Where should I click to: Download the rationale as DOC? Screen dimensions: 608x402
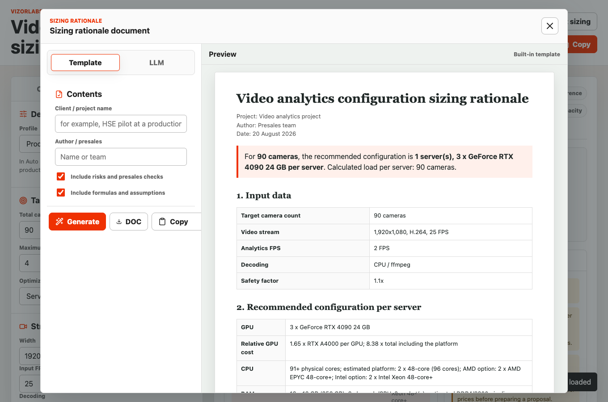(x=129, y=222)
